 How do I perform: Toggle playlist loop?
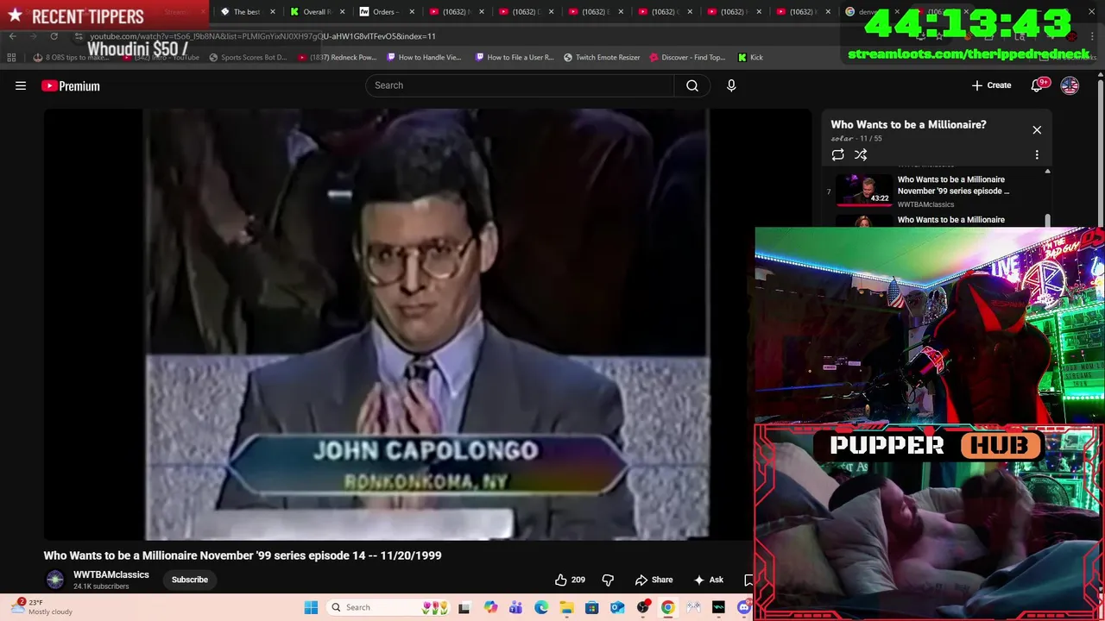[x=837, y=154]
